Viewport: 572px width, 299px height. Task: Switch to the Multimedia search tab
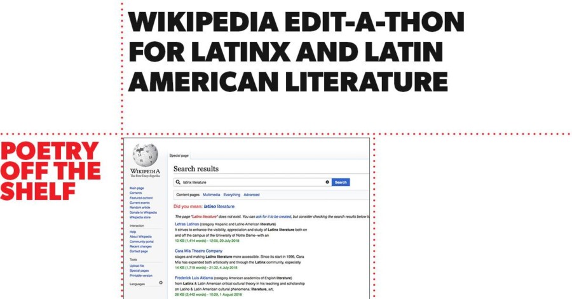click(x=211, y=195)
